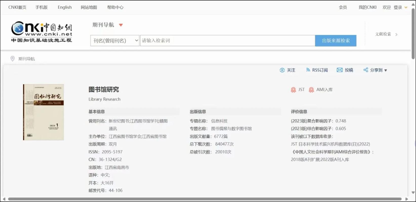Open 会员 page
Image resolution: width=416 pixels, height=202 pixels.
[343, 7]
